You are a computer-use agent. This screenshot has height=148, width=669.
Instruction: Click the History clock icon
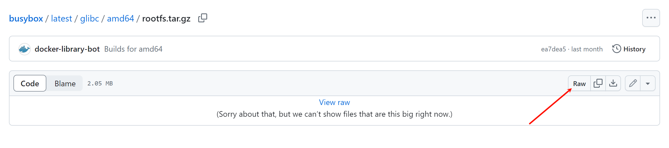point(617,49)
